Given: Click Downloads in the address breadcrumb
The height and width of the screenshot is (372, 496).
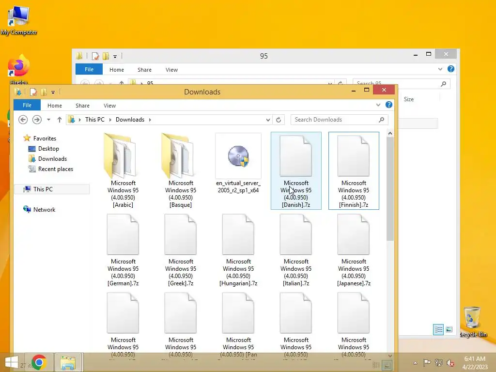Looking at the screenshot, I should (x=130, y=120).
